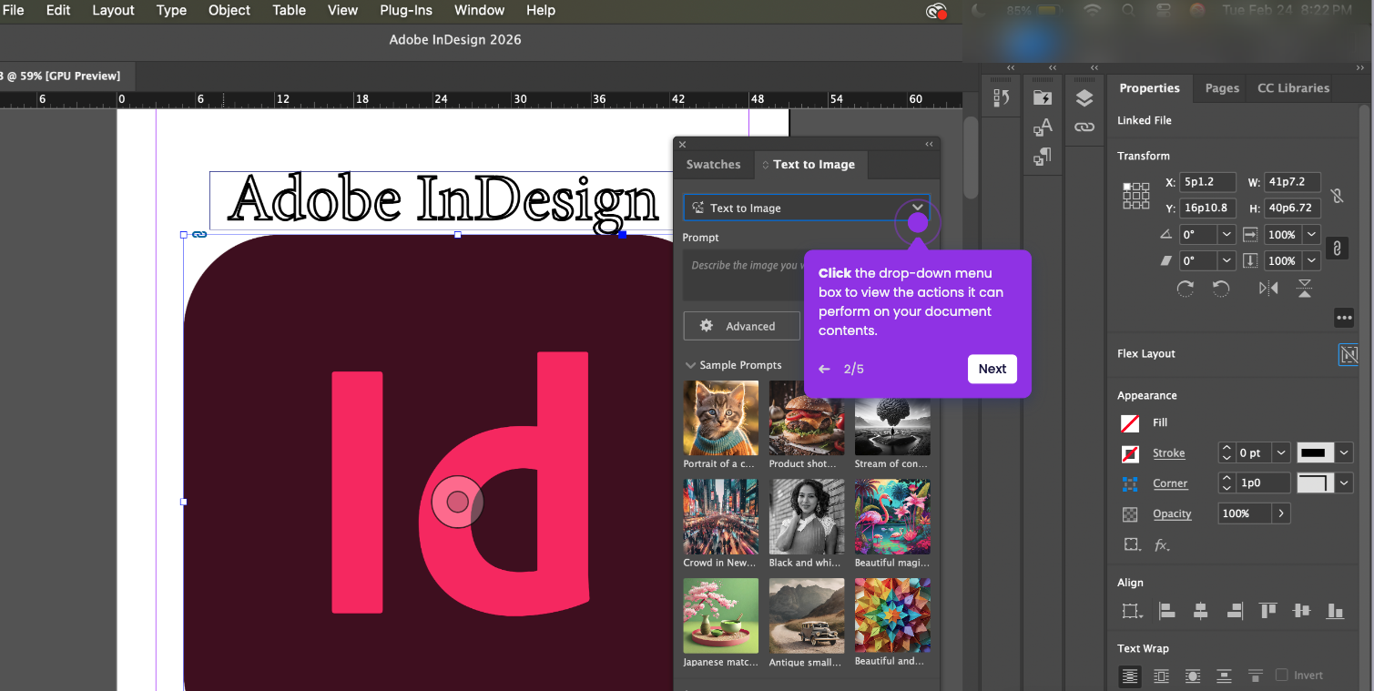Open the Align To selection options icon

pos(1132,611)
